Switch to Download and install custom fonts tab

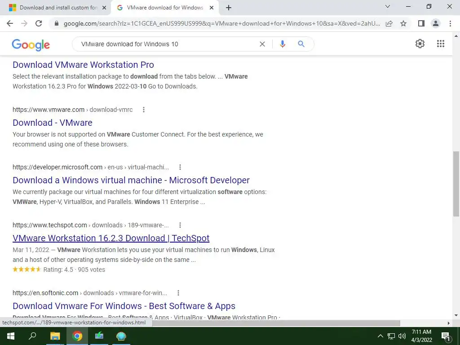click(55, 8)
